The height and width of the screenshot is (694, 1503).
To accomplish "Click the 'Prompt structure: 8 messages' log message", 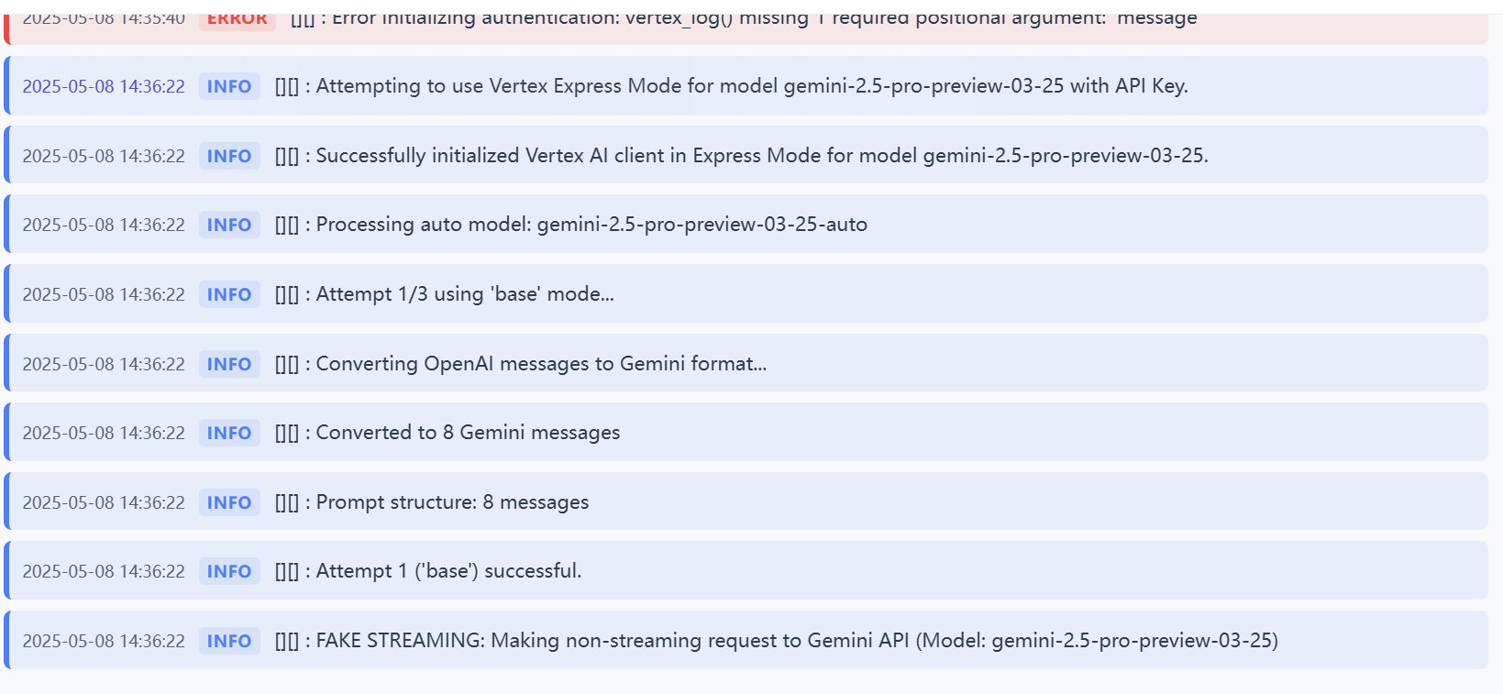I will pos(432,502).
